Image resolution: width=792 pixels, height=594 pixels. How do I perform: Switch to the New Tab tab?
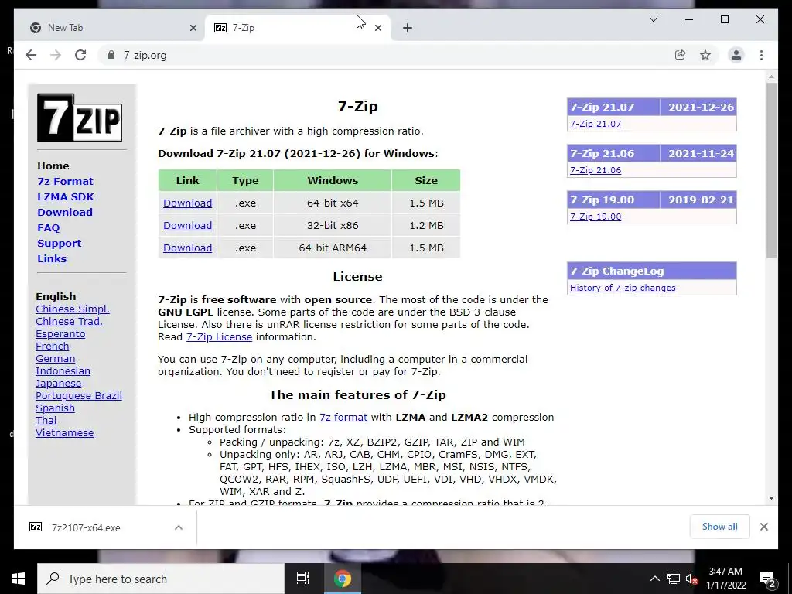click(x=109, y=28)
